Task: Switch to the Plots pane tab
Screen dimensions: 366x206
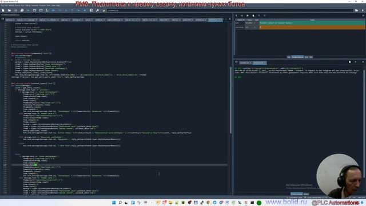Action: (307, 57)
